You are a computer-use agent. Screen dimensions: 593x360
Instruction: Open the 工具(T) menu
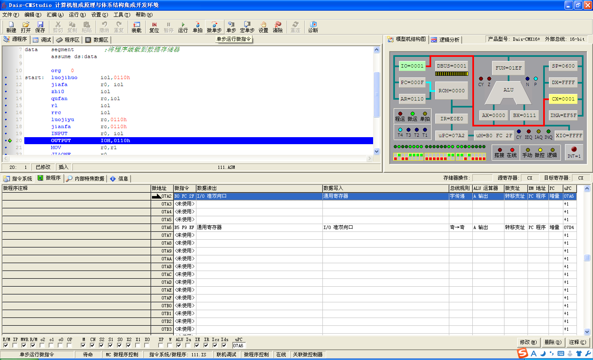pyautogui.click(x=122, y=15)
